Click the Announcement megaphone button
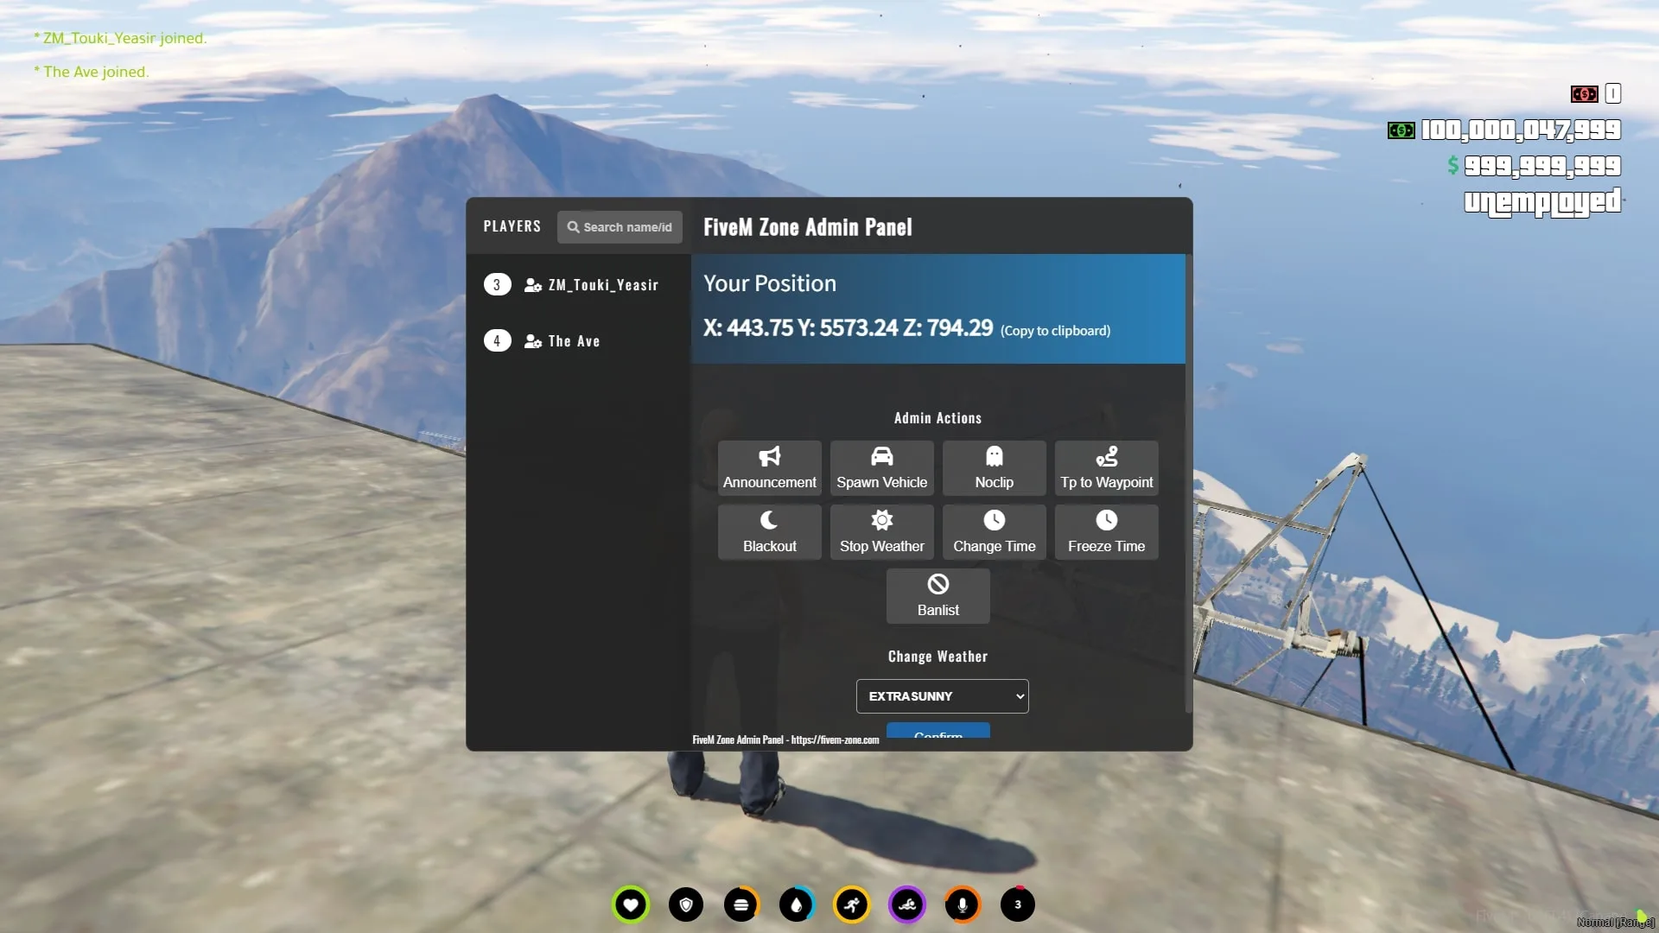1659x933 pixels. [x=769, y=467]
